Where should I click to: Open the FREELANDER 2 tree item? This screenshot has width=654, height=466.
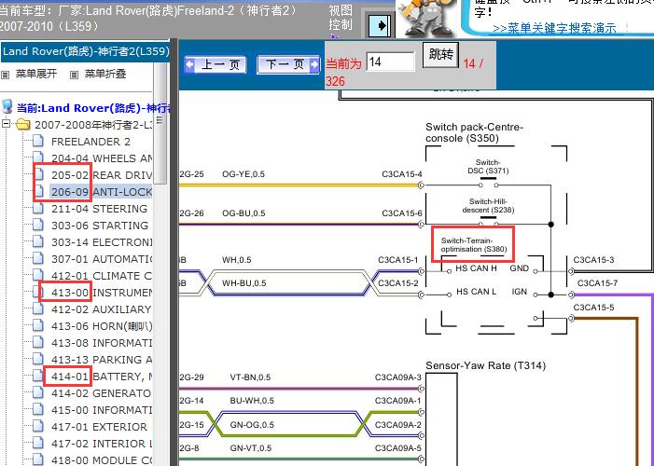[x=90, y=142]
